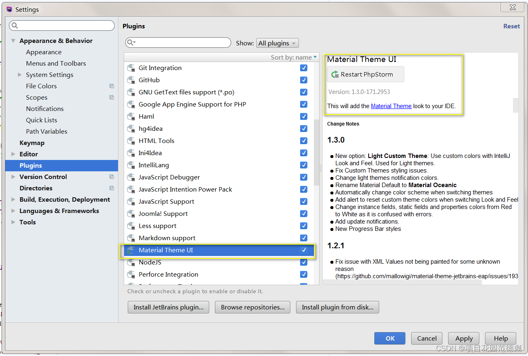This screenshot has height=356, width=528.
Task: Expand the System Settings node
Action: tap(20, 75)
